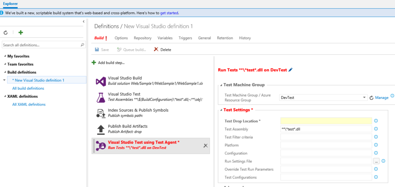The width and height of the screenshot is (395, 187).
Task: Collapse Build definitions tree node
Action: tap(5, 72)
